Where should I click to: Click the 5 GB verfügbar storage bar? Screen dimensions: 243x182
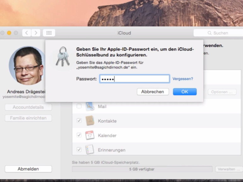(142, 169)
